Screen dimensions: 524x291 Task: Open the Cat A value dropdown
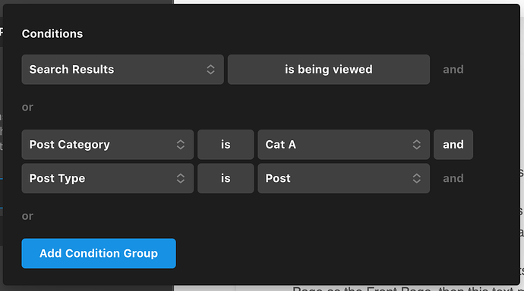[343, 145]
